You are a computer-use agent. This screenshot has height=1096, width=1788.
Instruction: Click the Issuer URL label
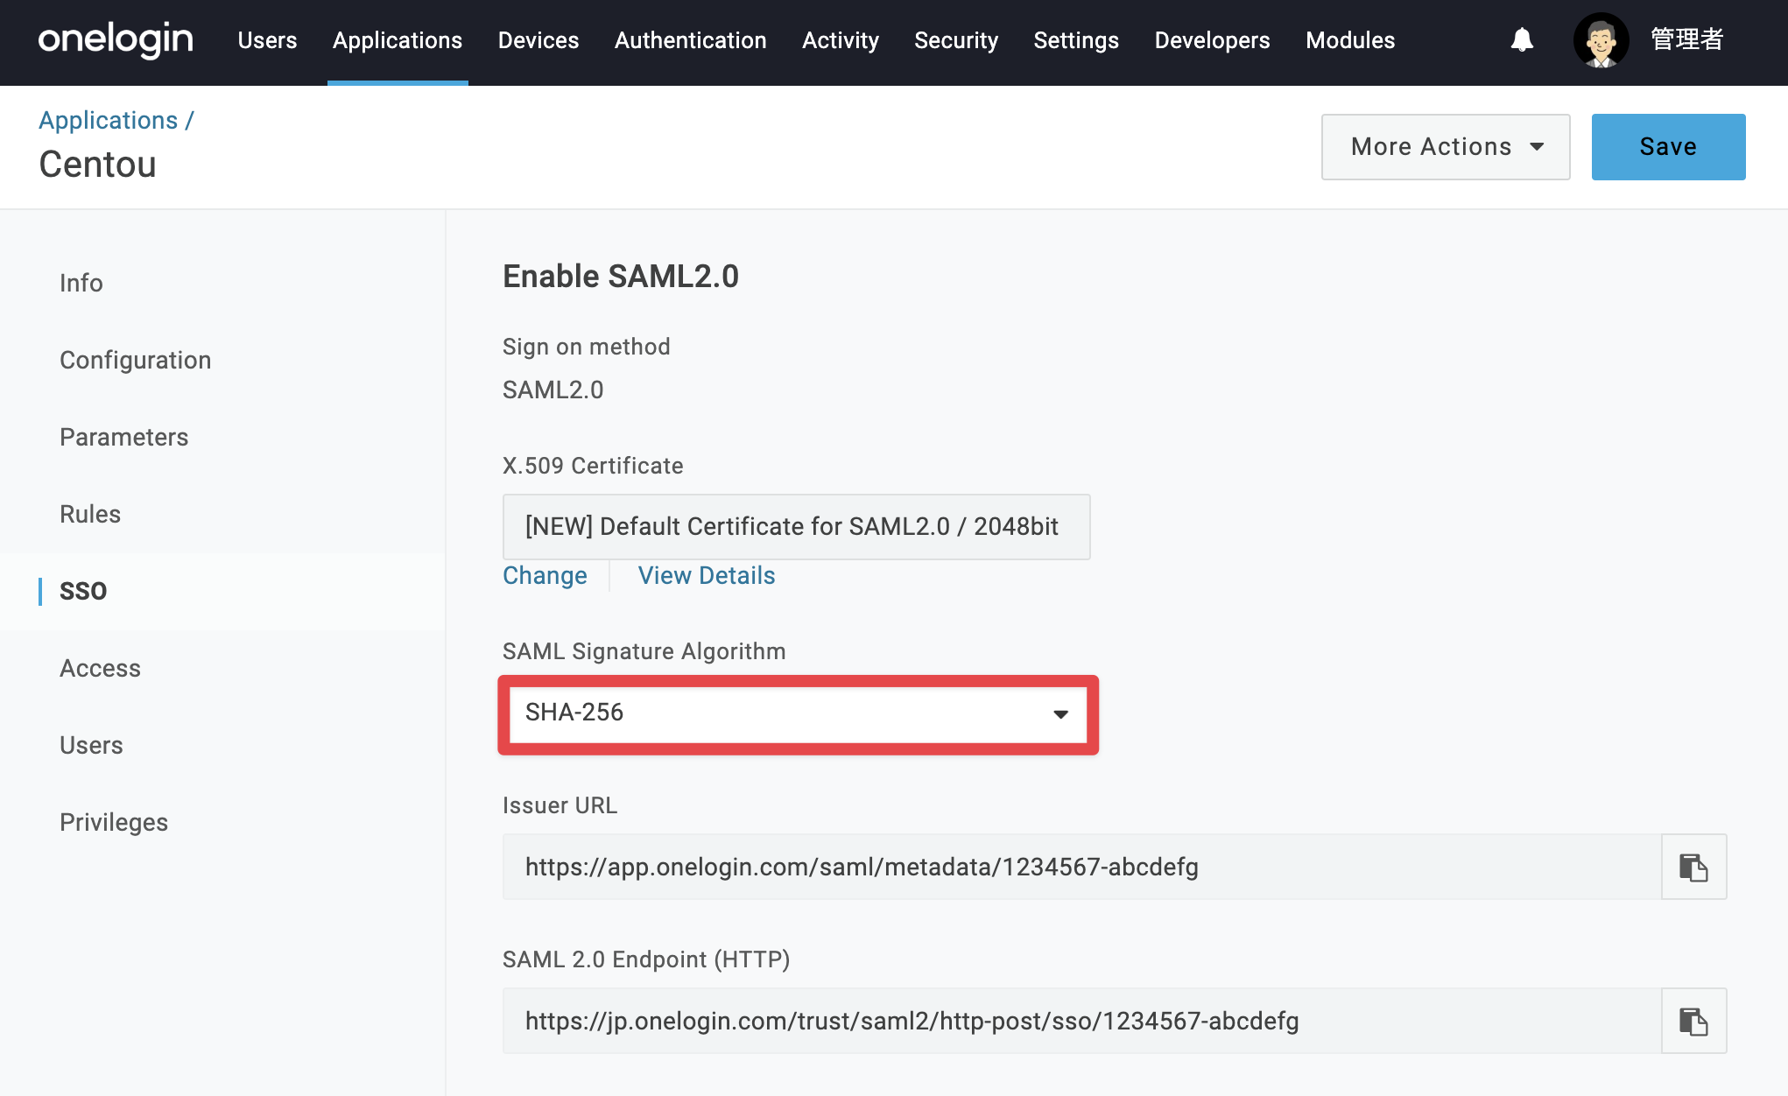[x=560, y=805]
